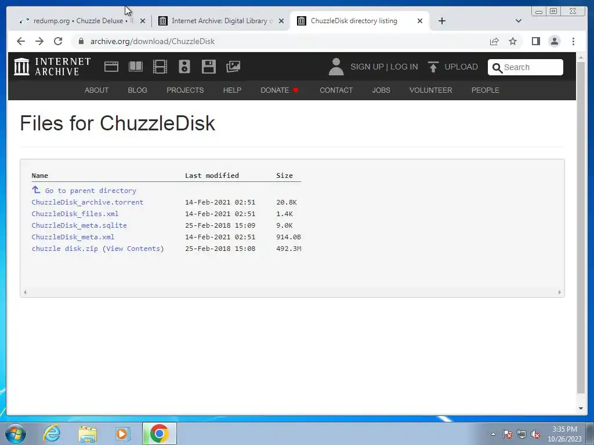The width and height of the screenshot is (594, 445).
Task: Click View Contents for chuzzle disk.zip
Action: coord(133,249)
